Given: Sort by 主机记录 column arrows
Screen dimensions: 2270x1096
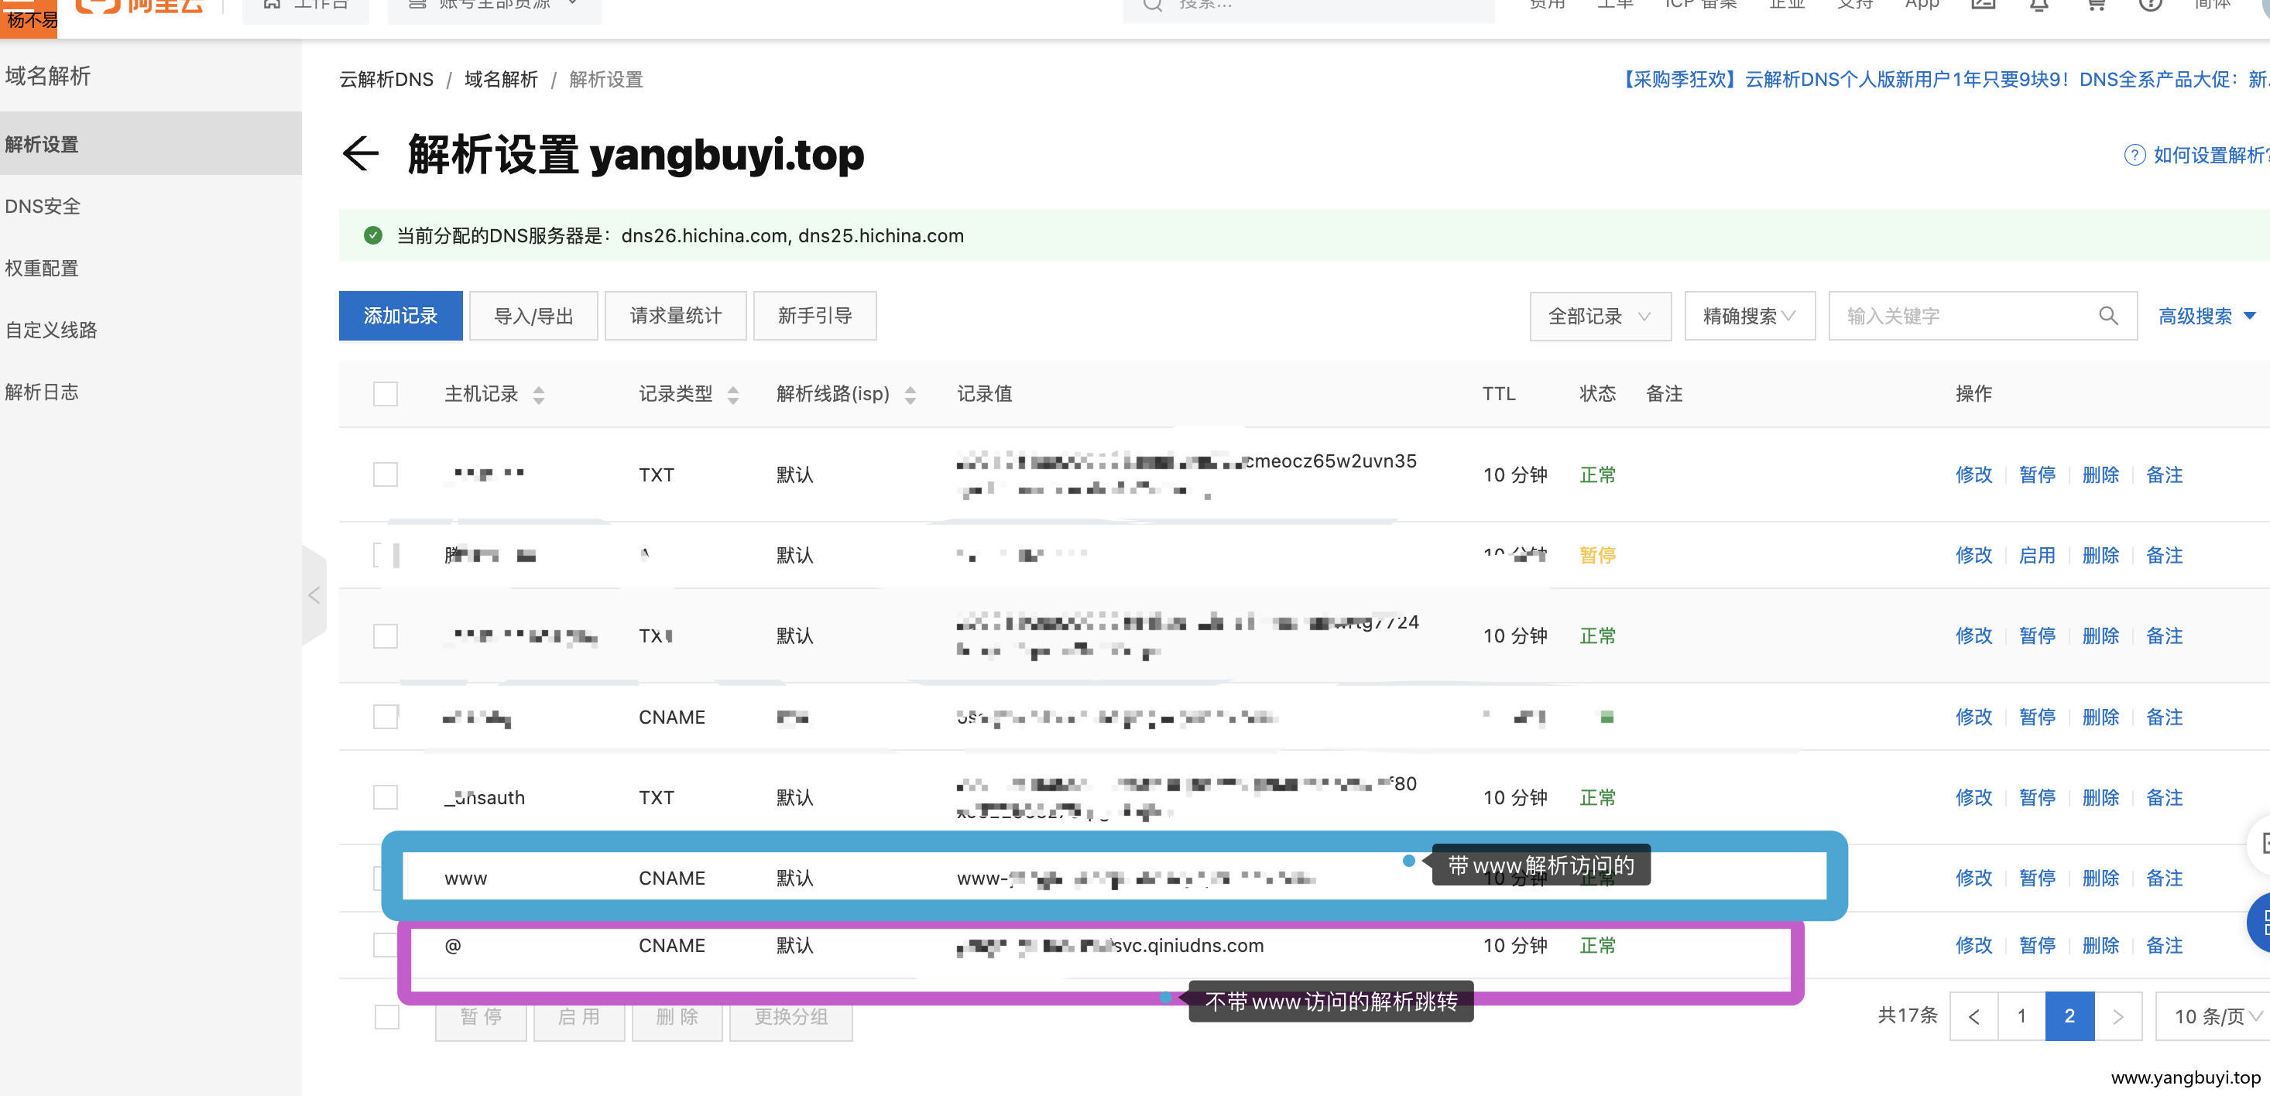Looking at the screenshot, I should coord(538,395).
